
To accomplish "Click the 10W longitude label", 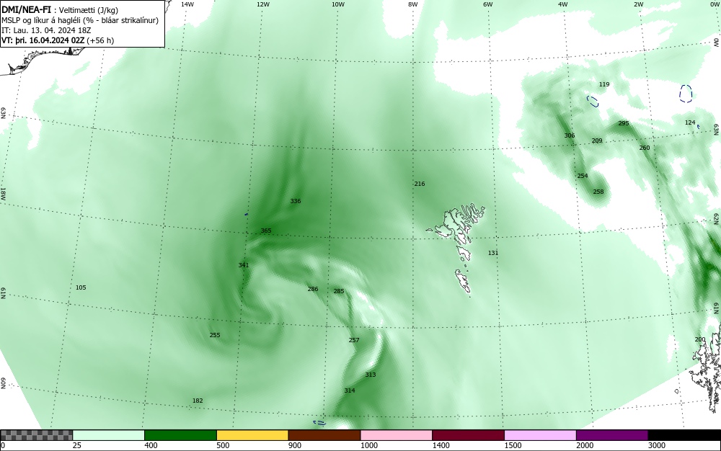I will 338,4.
